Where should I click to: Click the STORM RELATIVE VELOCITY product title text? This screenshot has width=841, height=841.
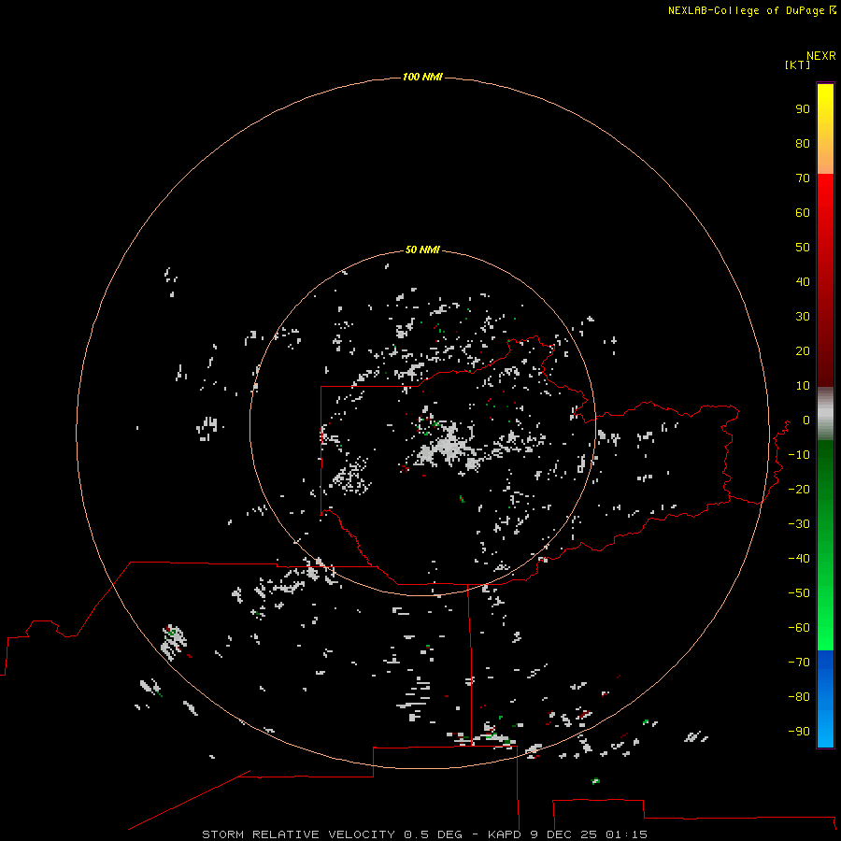(298, 834)
